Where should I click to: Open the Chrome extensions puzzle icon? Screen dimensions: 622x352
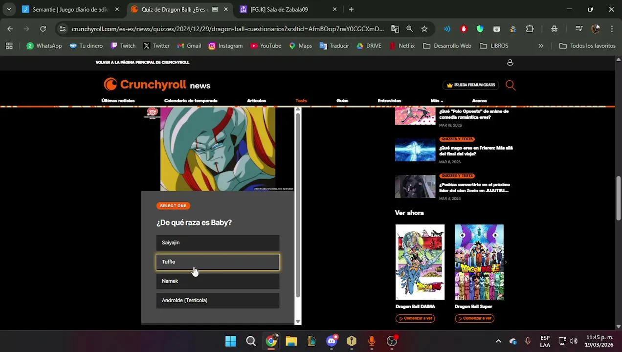pos(530,29)
